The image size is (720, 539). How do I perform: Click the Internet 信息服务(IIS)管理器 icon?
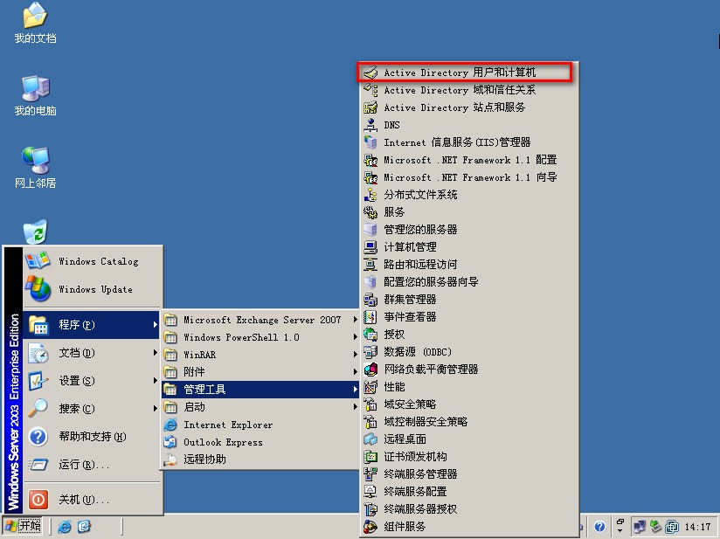(x=370, y=142)
